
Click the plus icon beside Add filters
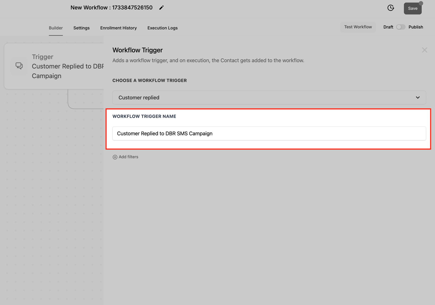115,157
